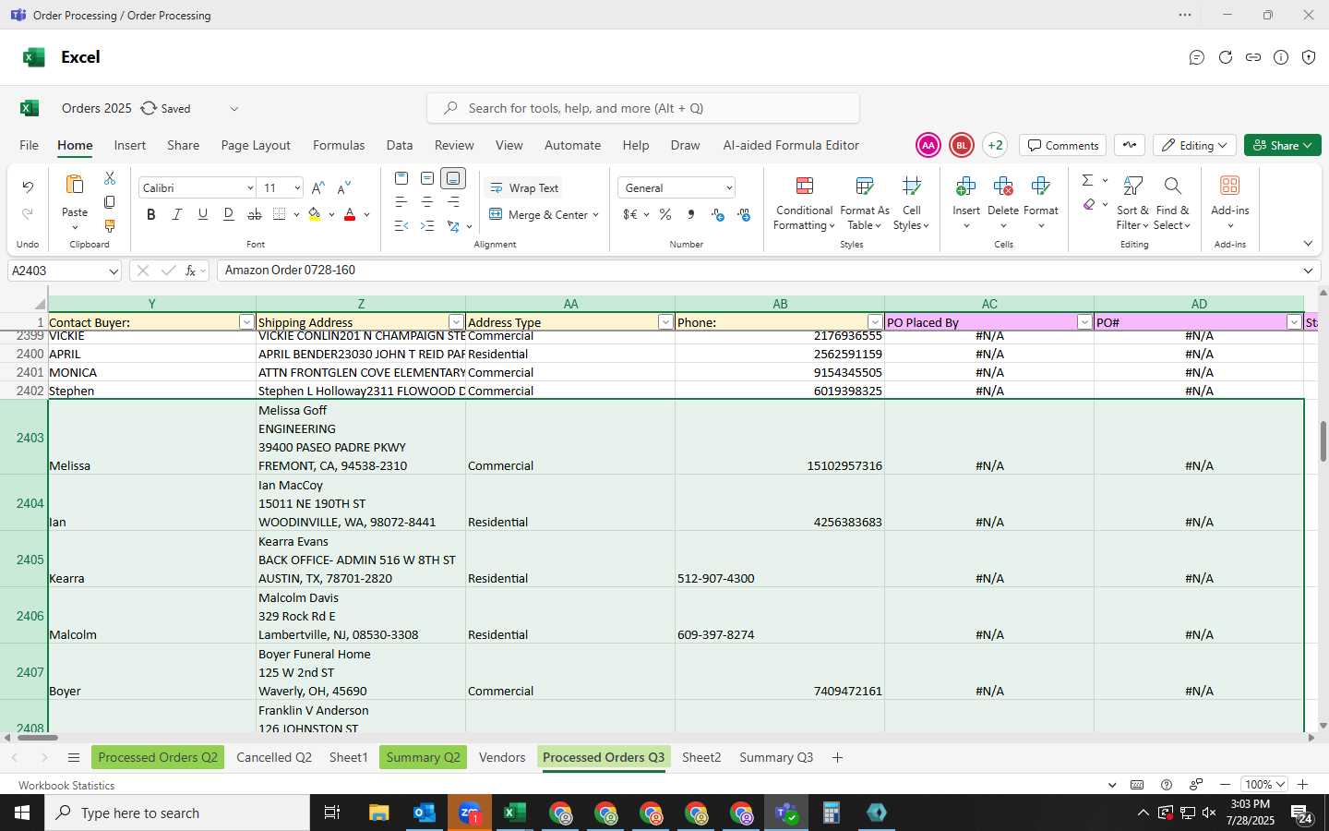This screenshot has width=1329, height=831.
Task: Increase indent icon
Action: [427, 226]
